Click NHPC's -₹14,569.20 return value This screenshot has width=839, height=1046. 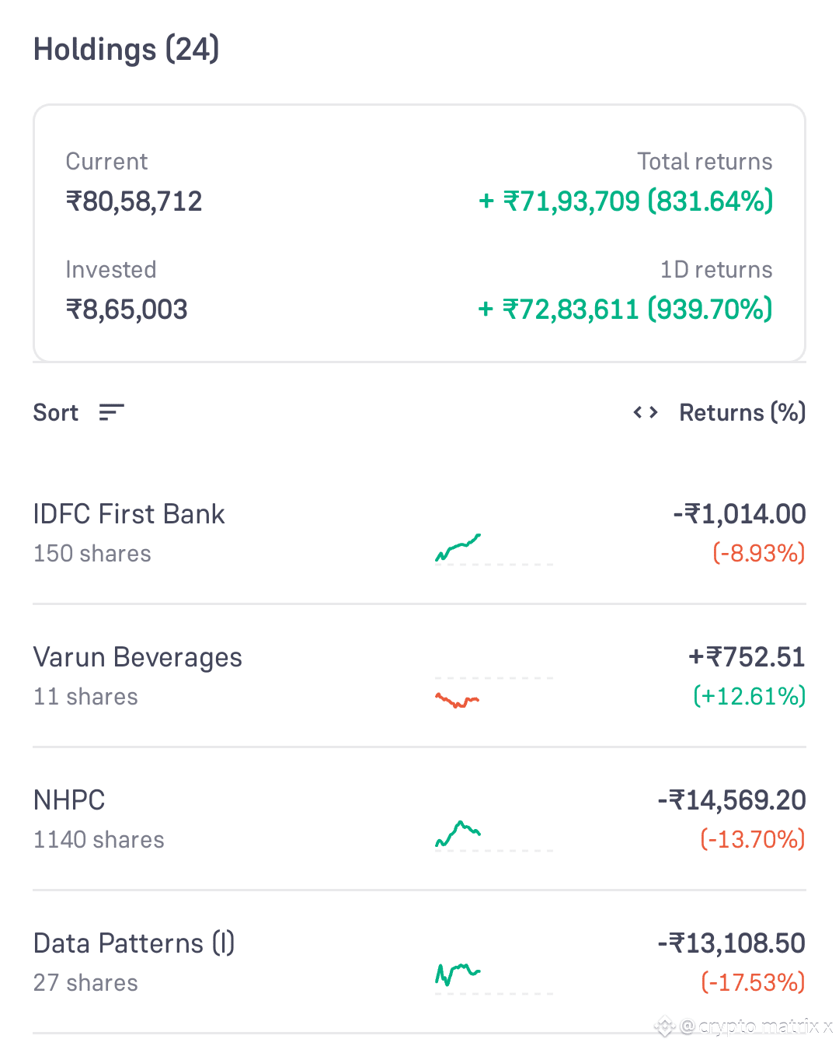[x=732, y=800]
